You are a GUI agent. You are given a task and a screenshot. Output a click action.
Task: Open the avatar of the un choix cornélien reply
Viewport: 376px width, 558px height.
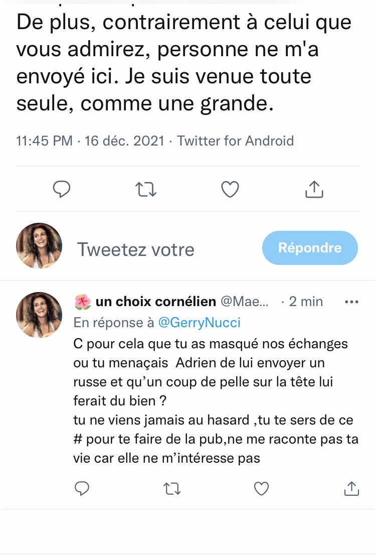point(39,315)
